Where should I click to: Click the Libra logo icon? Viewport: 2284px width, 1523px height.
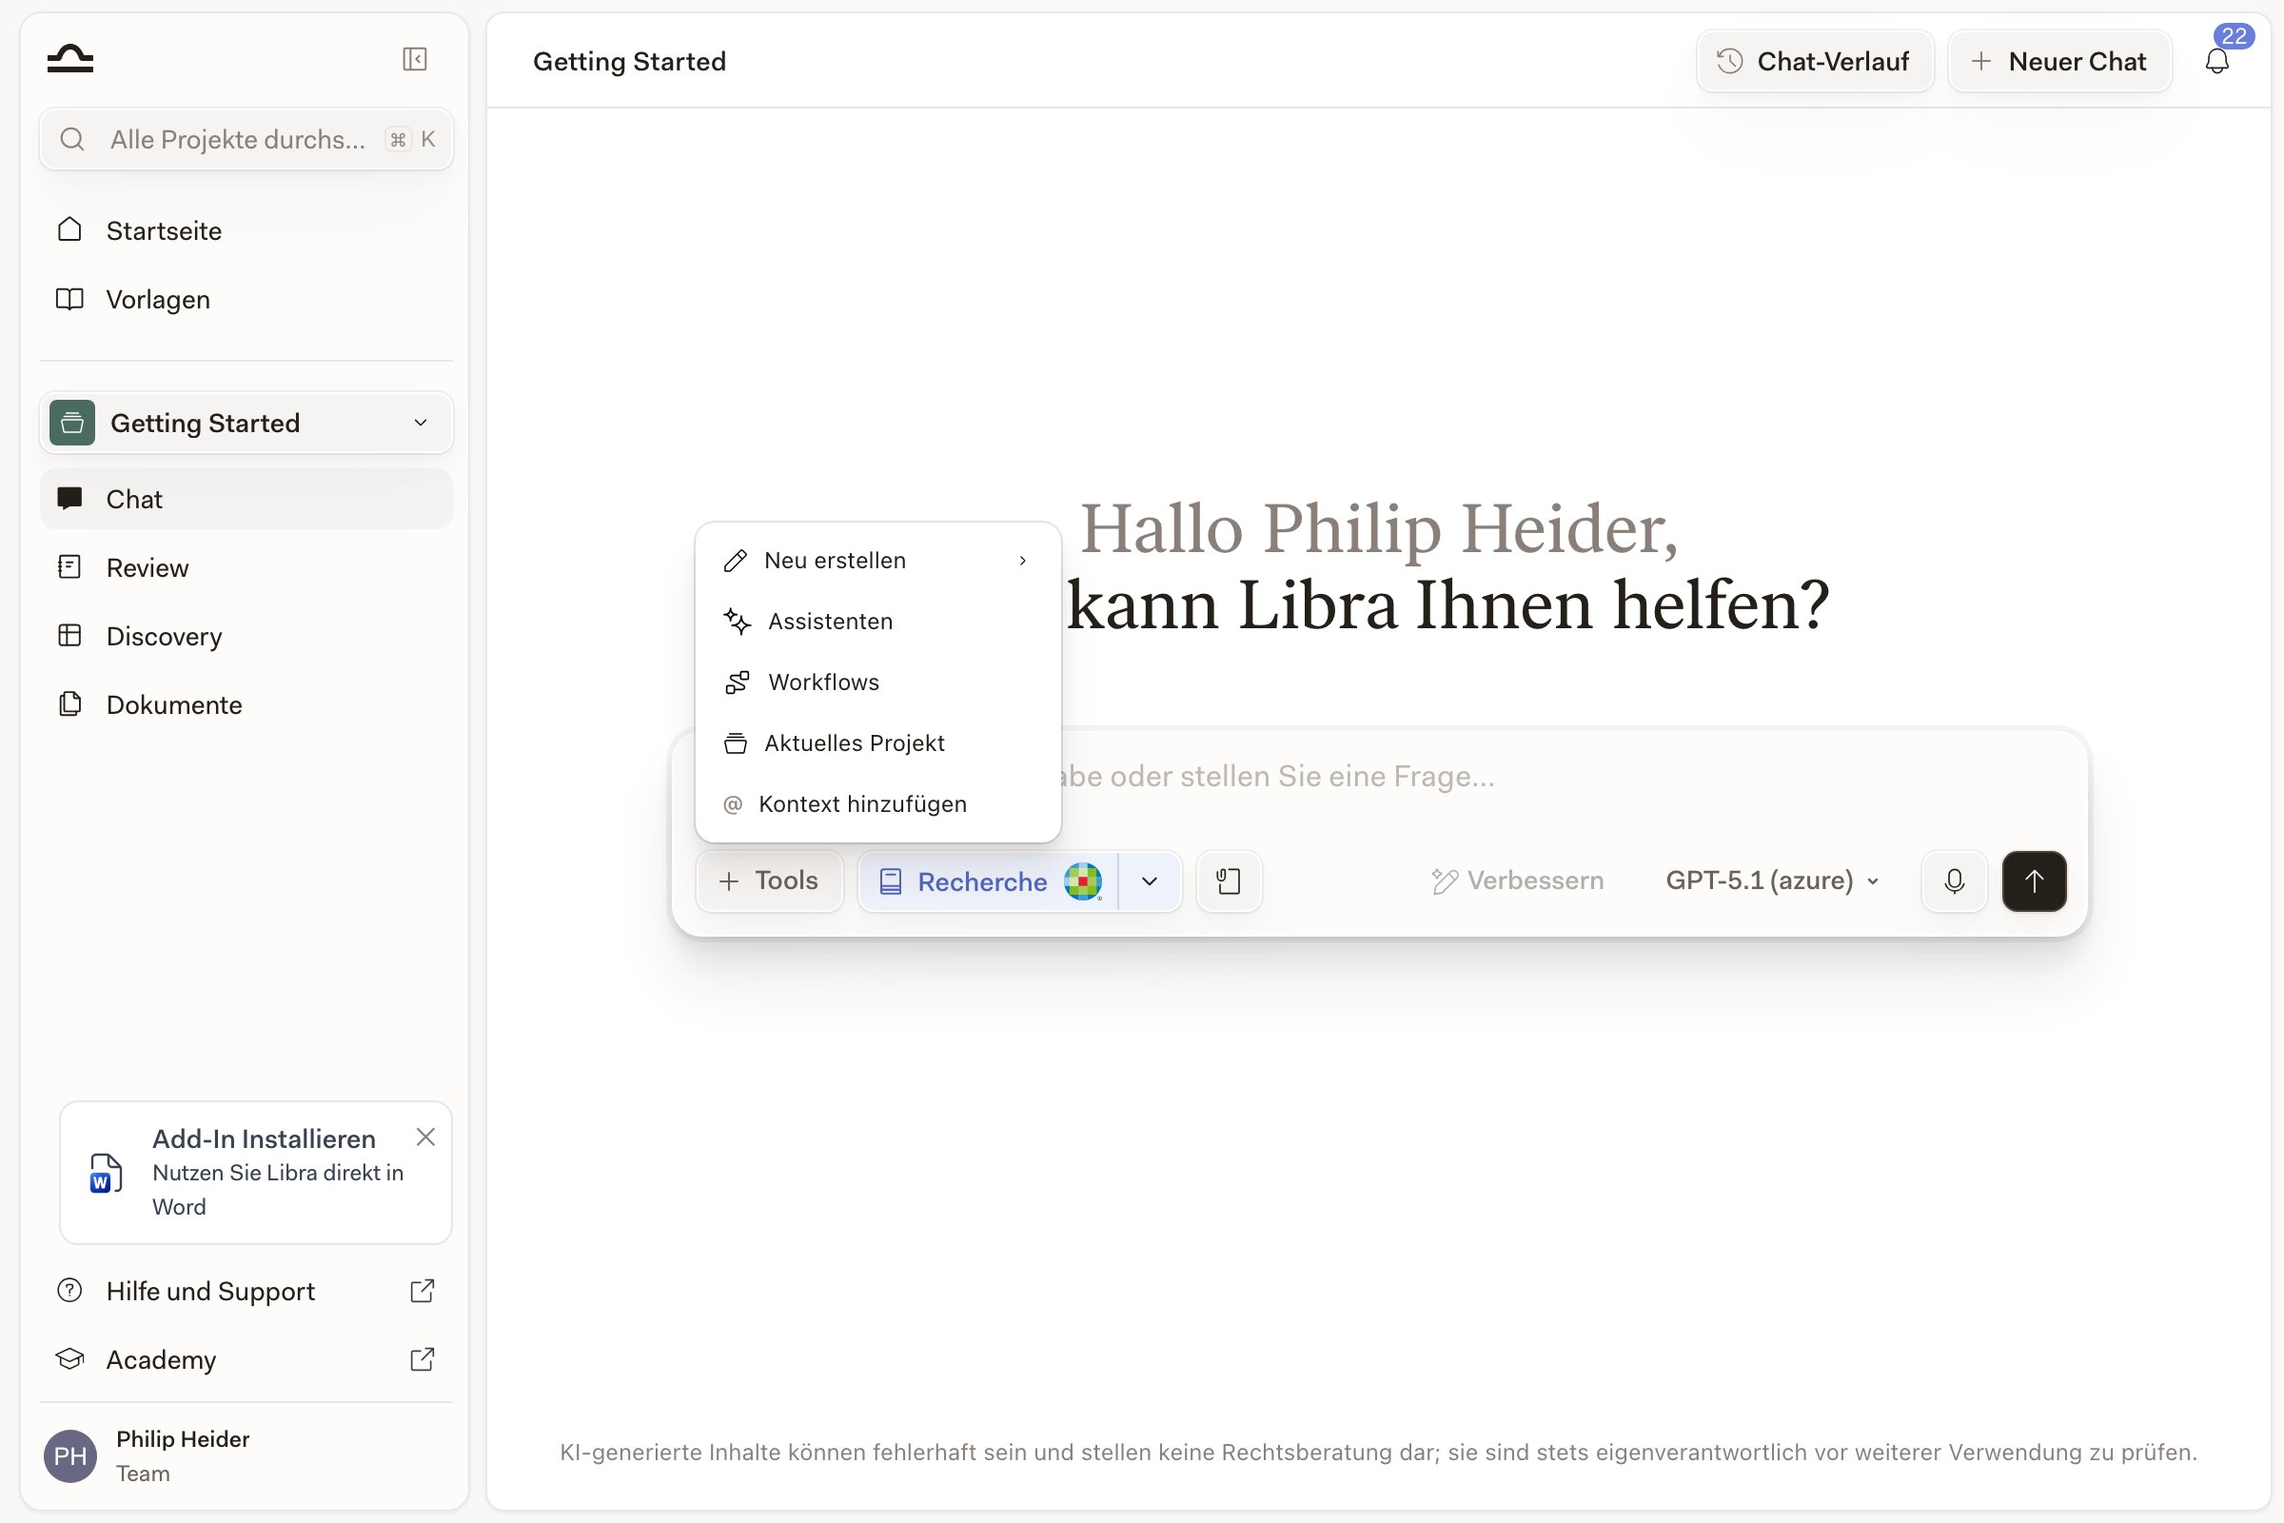click(69, 59)
